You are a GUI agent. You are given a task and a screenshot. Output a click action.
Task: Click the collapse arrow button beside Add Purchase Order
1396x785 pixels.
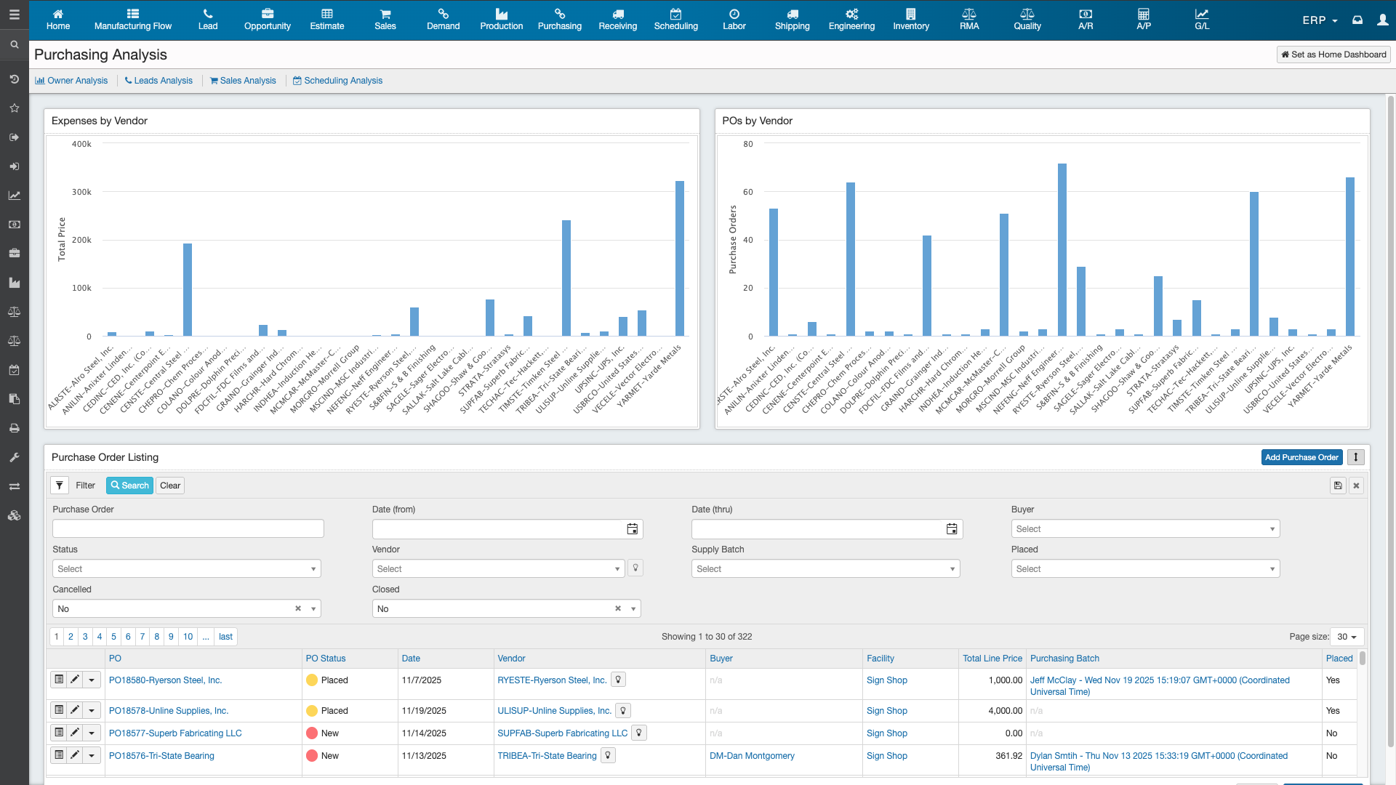1356,457
